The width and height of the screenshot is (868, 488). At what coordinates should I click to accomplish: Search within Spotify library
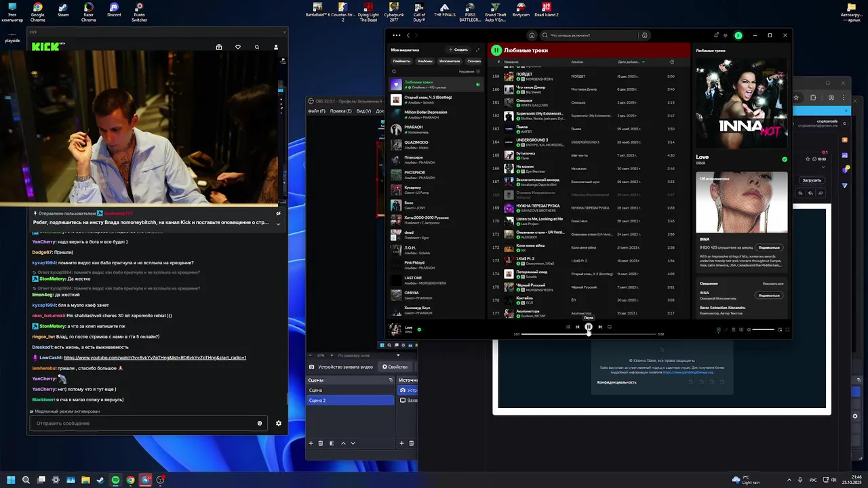pos(394,71)
